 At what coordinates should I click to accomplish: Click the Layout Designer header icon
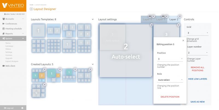[31, 9]
